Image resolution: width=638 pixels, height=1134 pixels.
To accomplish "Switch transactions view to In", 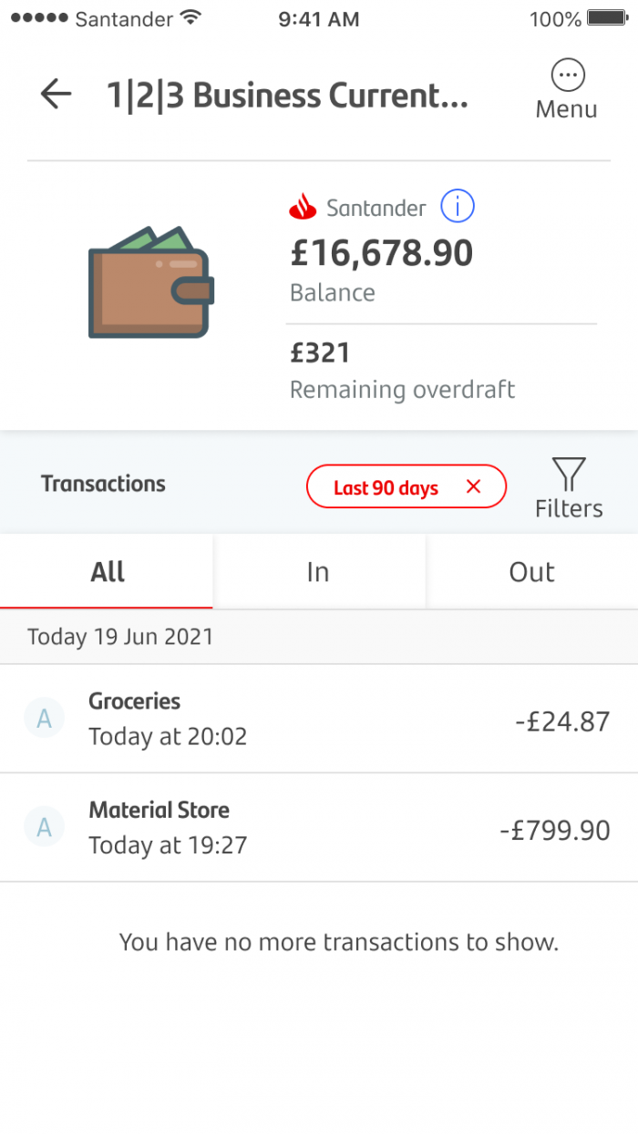I will 318,571.
